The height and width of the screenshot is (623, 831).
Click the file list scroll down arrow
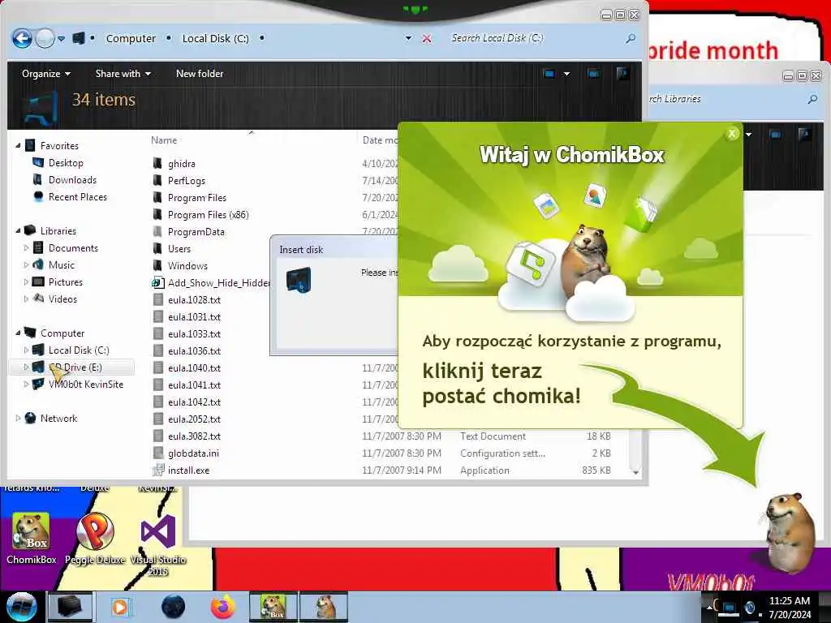pyautogui.click(x=635, y=471)
